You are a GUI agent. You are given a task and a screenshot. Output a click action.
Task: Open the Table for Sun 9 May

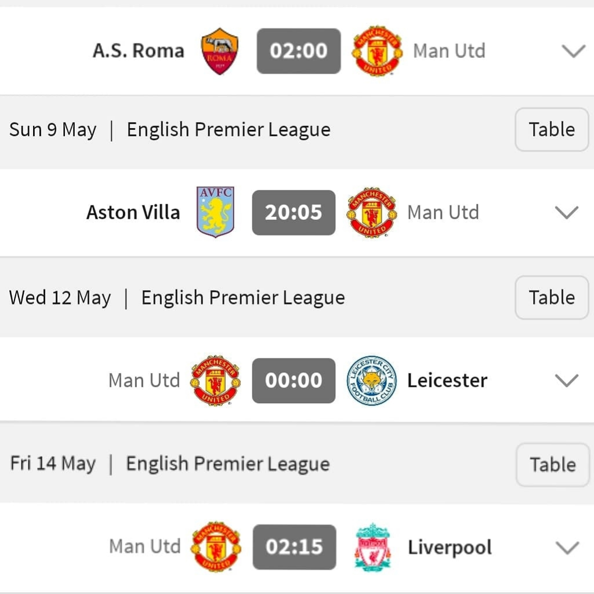pos(552,129)
